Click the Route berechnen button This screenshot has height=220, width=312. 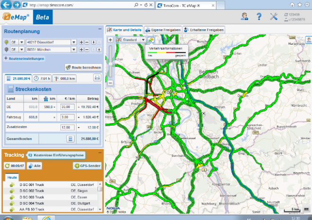(83, 68)
